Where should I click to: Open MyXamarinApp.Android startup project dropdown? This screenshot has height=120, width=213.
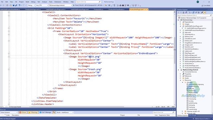pos(61,5)
